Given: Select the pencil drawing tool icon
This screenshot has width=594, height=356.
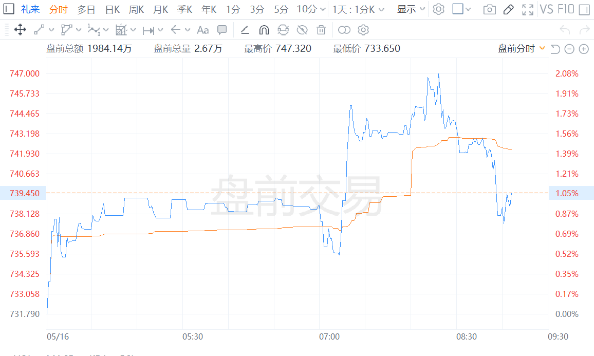Looking at the screenshot, I should 508,9.
